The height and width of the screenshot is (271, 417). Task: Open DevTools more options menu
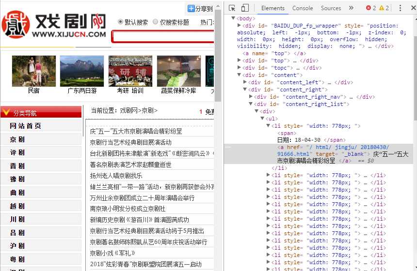(x=400, y=8)
